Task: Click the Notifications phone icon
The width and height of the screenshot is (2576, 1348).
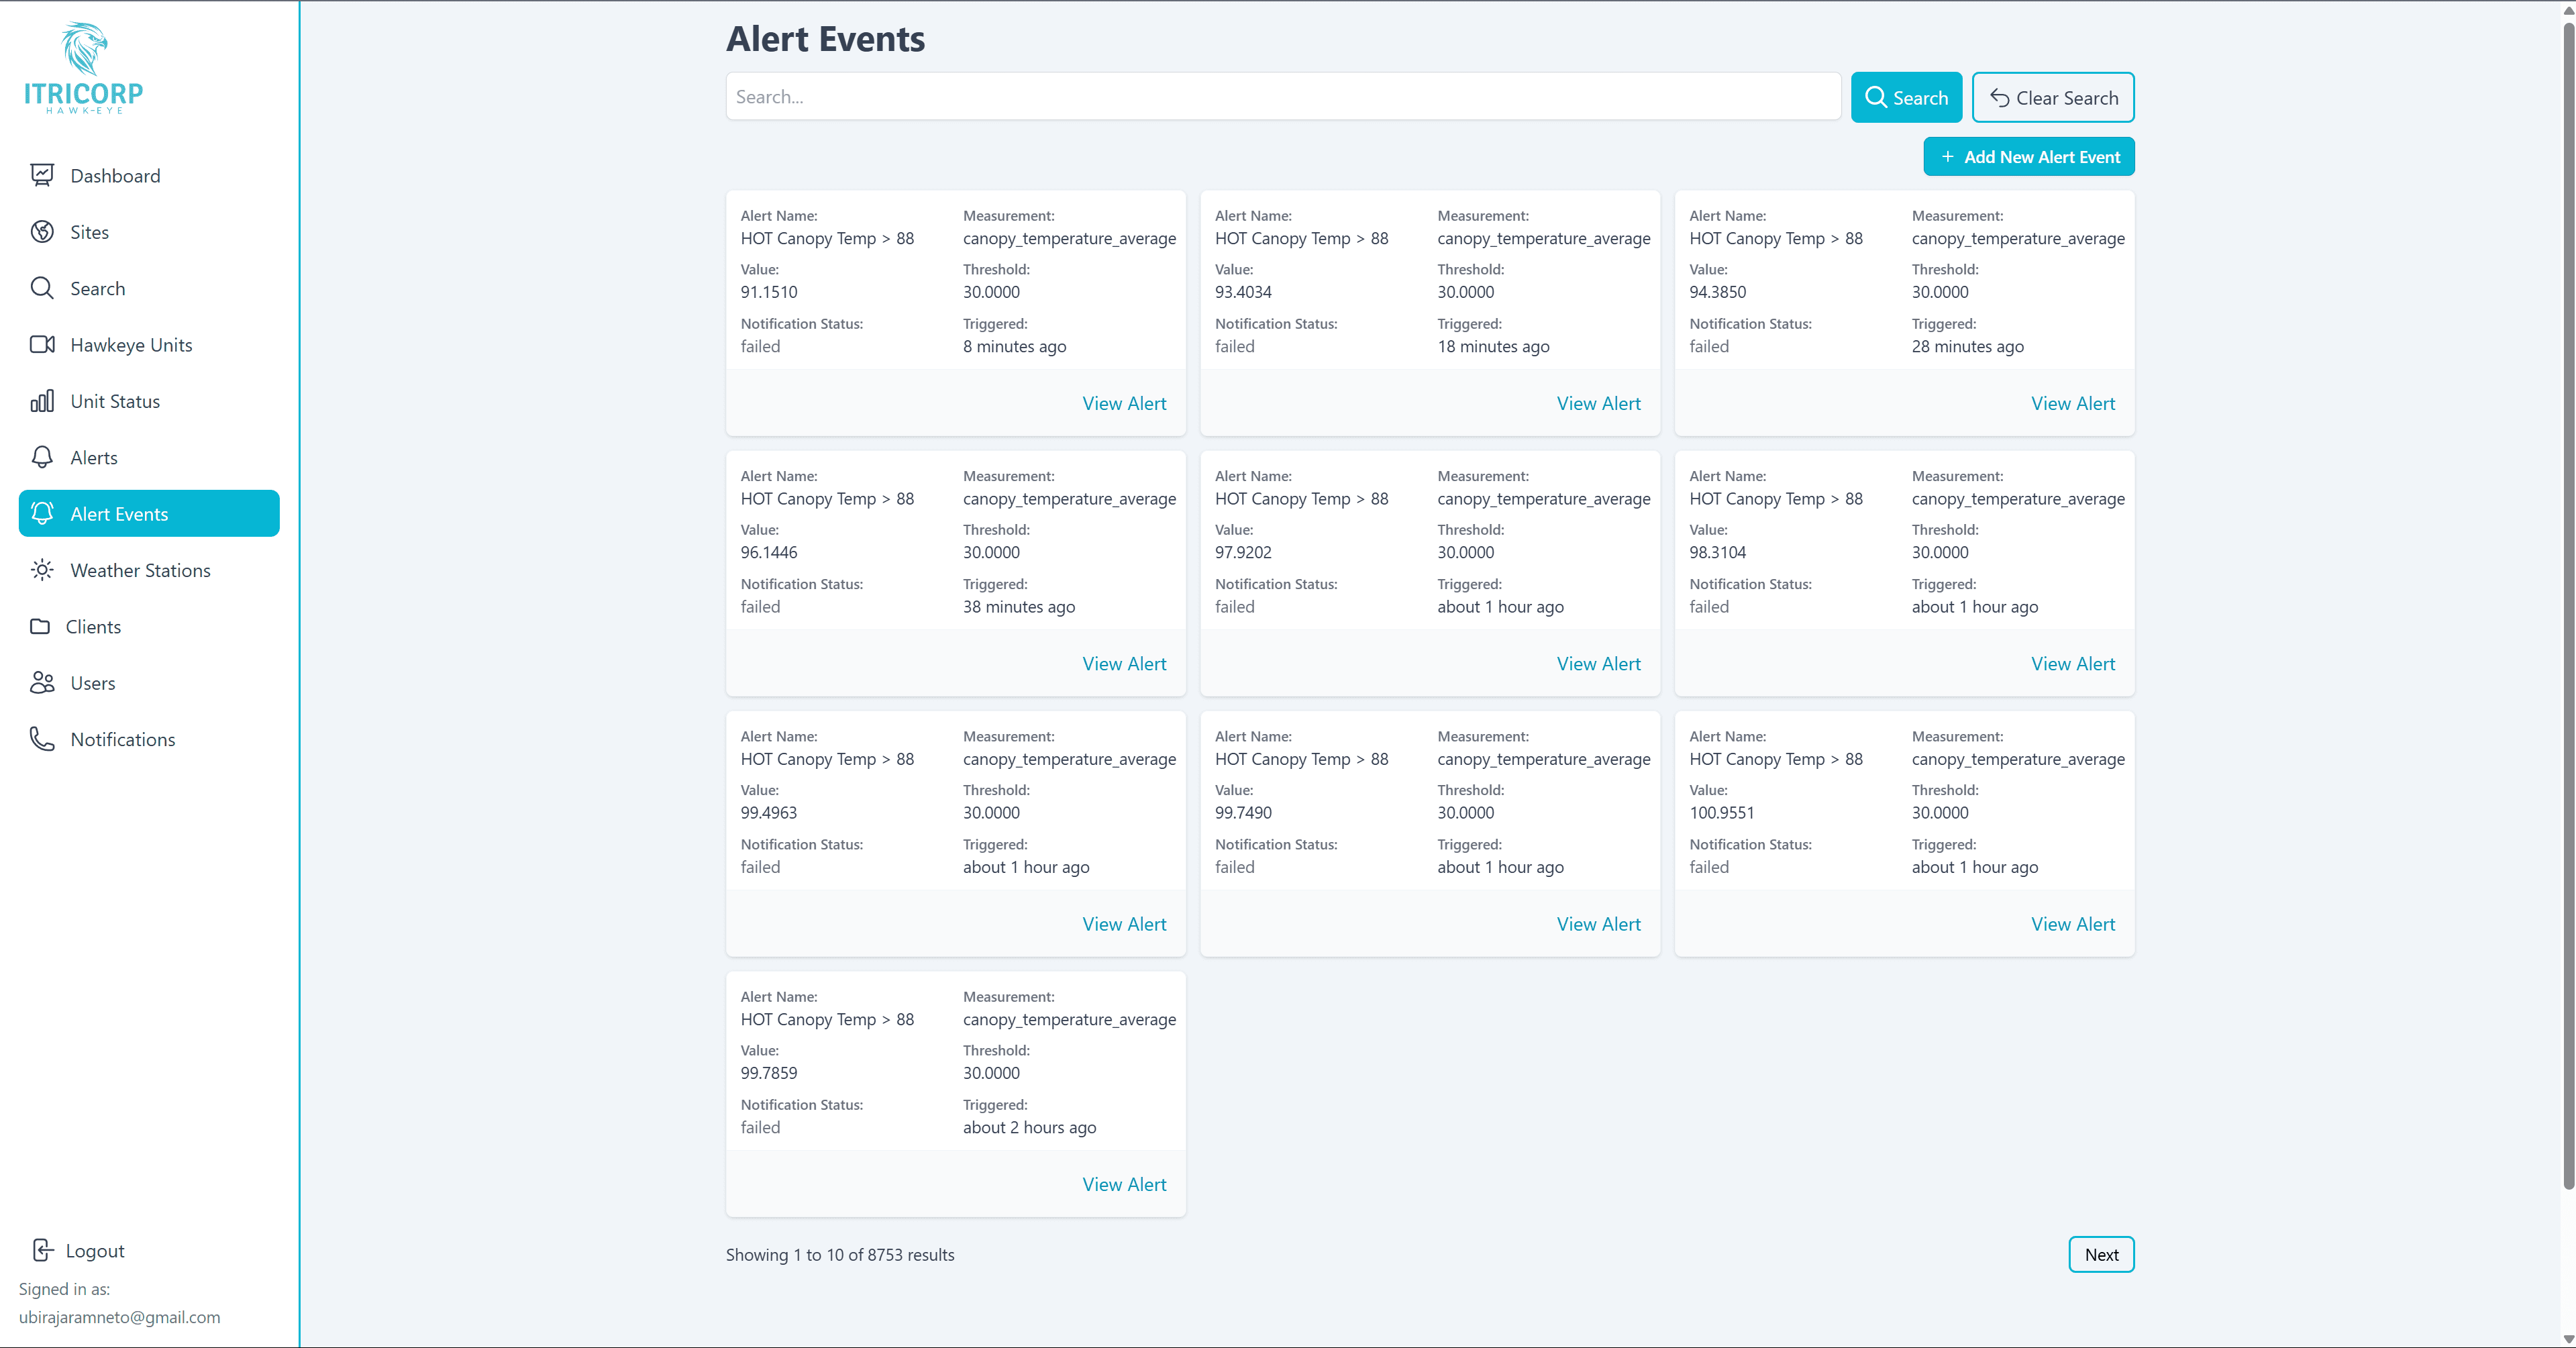Action: pyautogui.click(x=42, y=739)
